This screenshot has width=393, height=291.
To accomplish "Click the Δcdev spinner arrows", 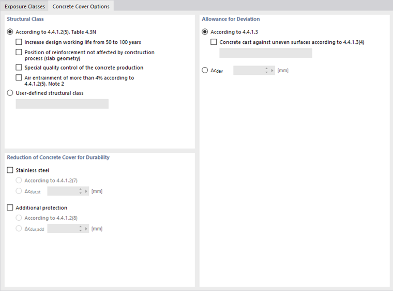I will (266, 70).
